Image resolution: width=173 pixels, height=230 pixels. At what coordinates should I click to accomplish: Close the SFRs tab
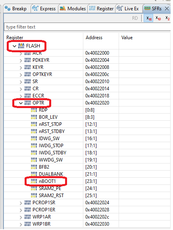(167, 9)
